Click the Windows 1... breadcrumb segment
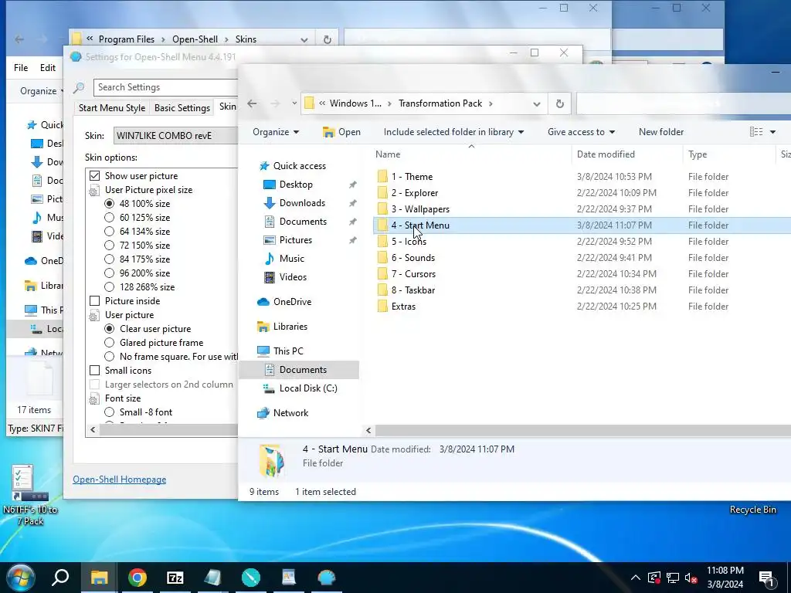Screen dimensions: 791x593 point(355,103)
